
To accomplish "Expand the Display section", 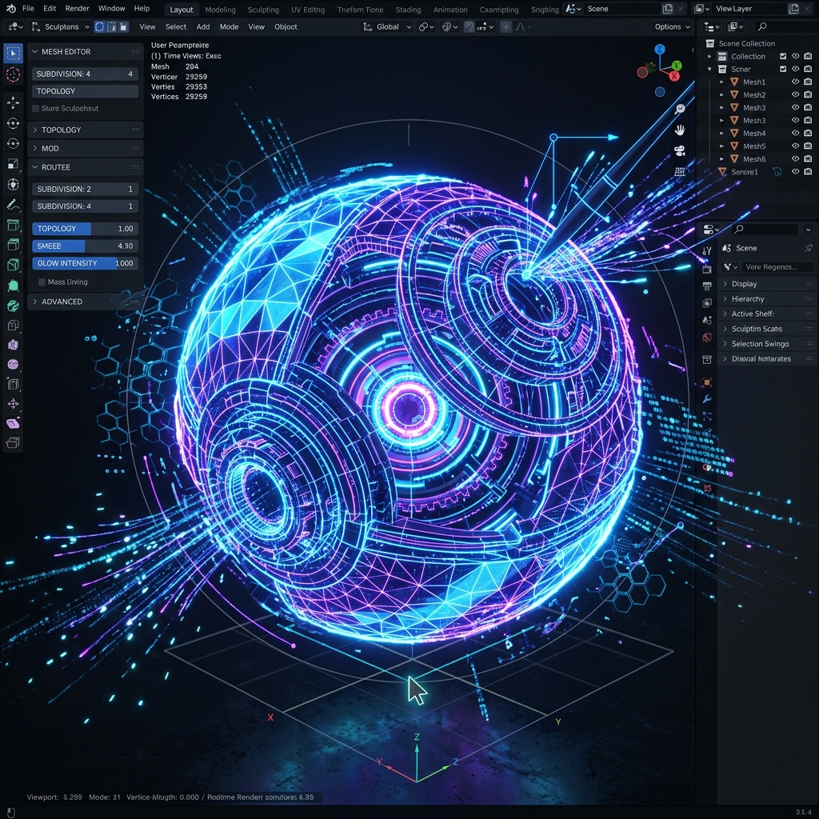I will pyautogui.click(x=765, y=284).
